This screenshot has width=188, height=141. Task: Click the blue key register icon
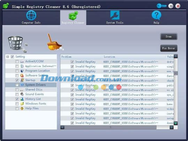pos(162,6)
